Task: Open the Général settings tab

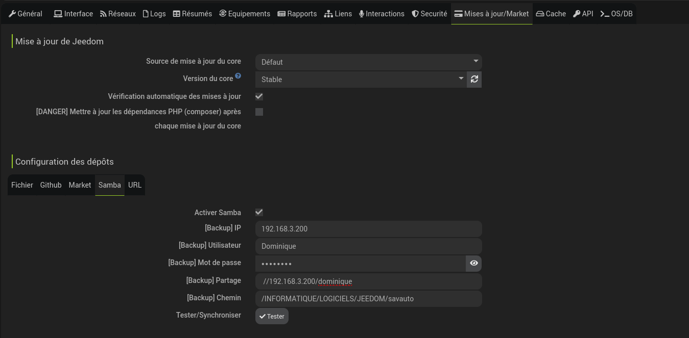Action: pos(26,14)
